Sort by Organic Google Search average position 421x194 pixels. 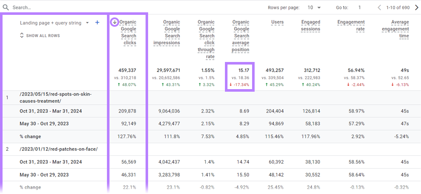[x=241, y=36]
